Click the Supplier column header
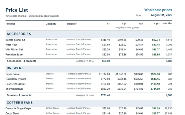The image size is (185, 115). pyautogui.click(x=71, y=24)
